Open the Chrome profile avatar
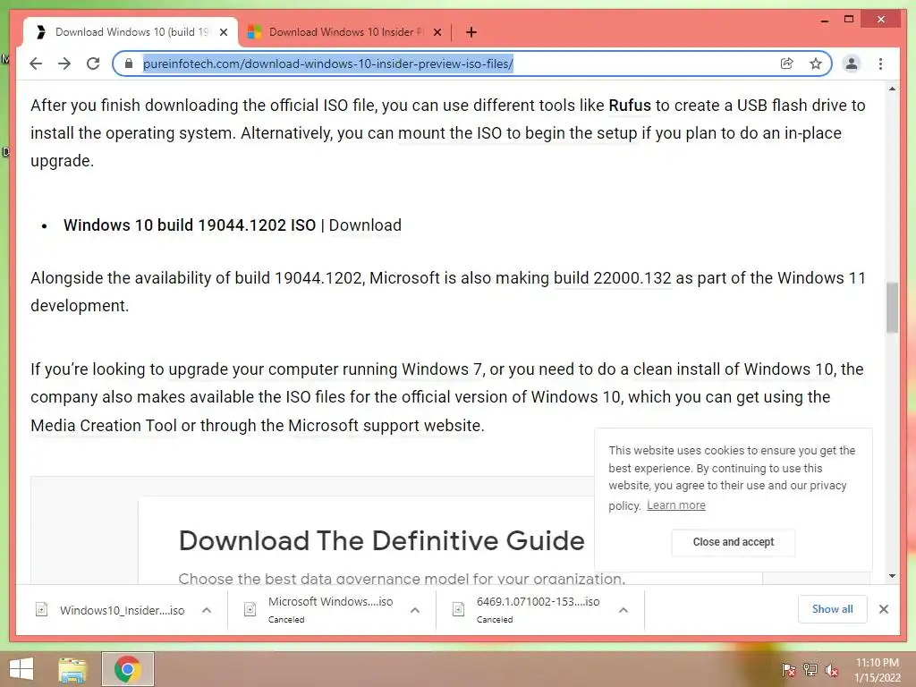916x687 pixels. 852,64
